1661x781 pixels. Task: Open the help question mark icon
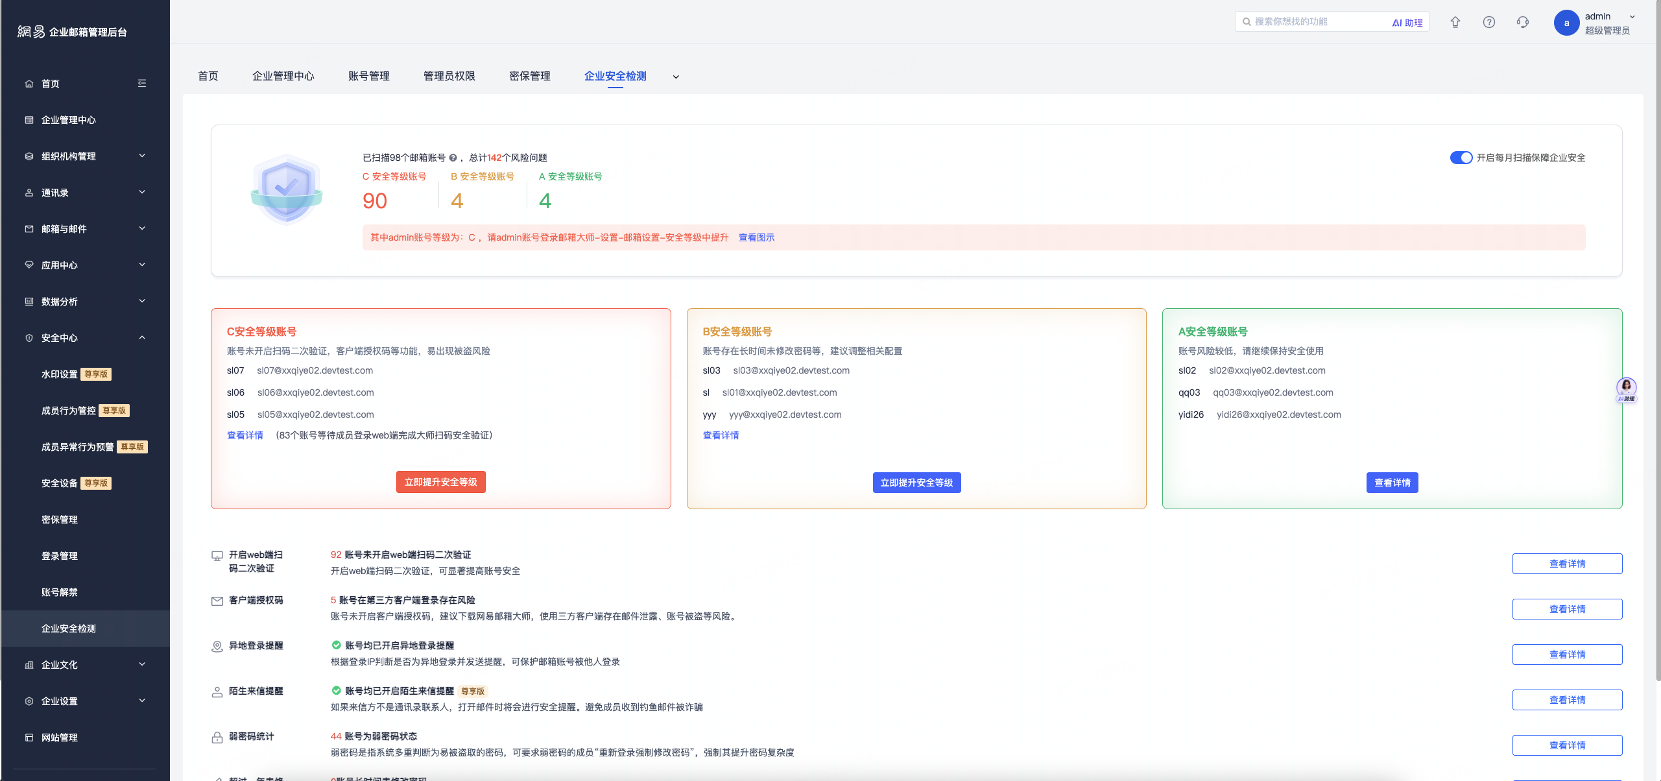(1488, 22)
